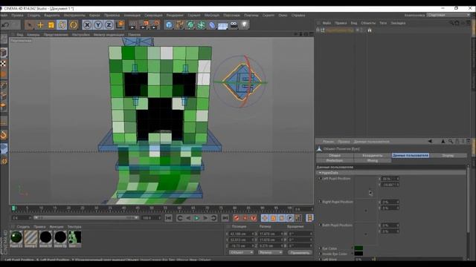Toggle X axis lock

87,24
